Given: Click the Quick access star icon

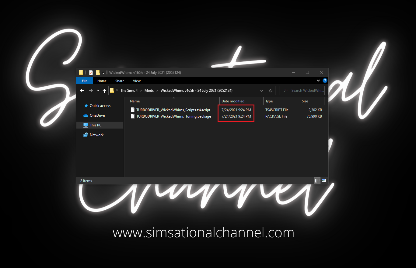Looking at the screenshot, I should 86,106.
